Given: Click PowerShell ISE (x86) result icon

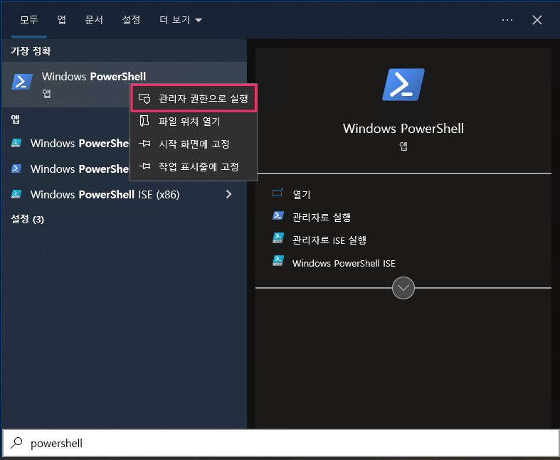Looking at the screenshot, I should [16, 194].
